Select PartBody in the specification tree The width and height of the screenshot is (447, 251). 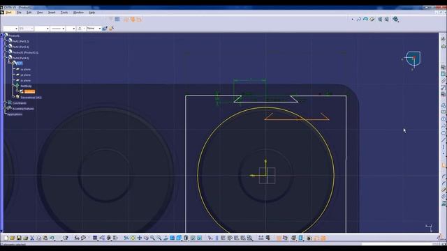click(26, 86)
